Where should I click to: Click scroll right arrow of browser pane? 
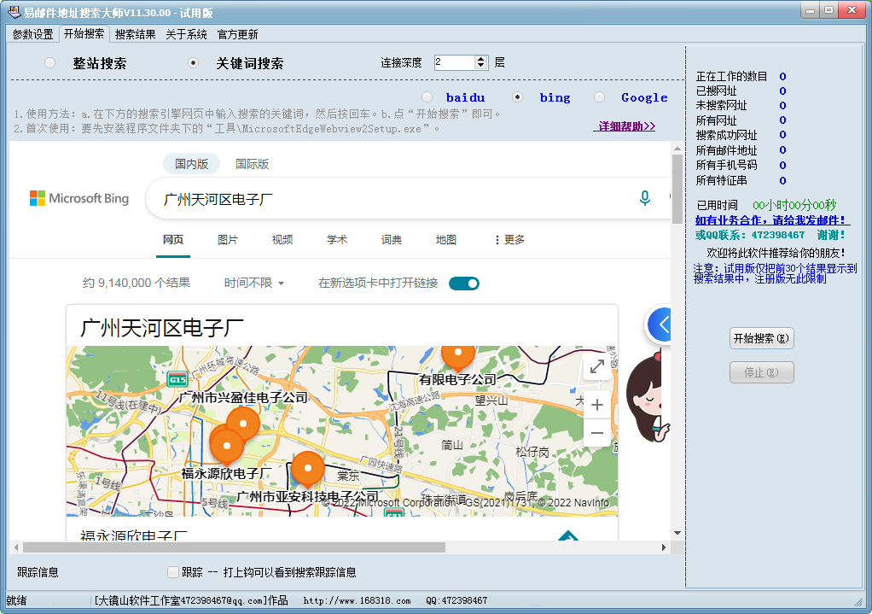(x=664, y=547)
